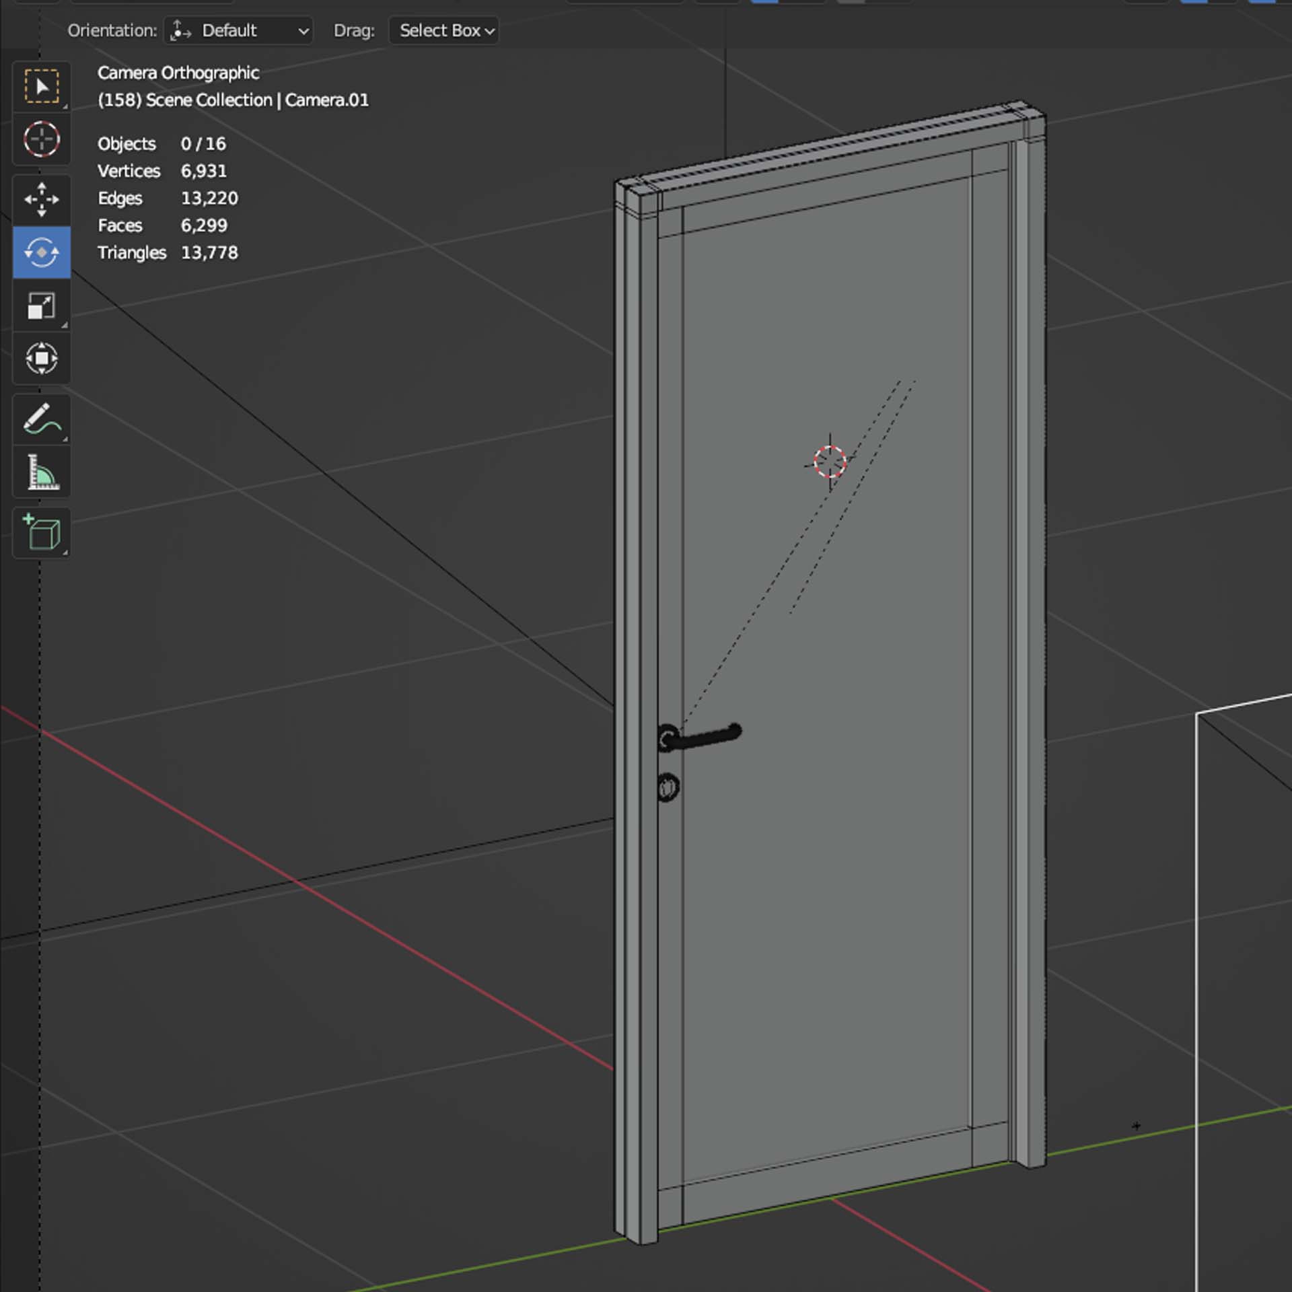Click the active Rotate tool
This screenshot has width=1292, height=1292.
42,252
